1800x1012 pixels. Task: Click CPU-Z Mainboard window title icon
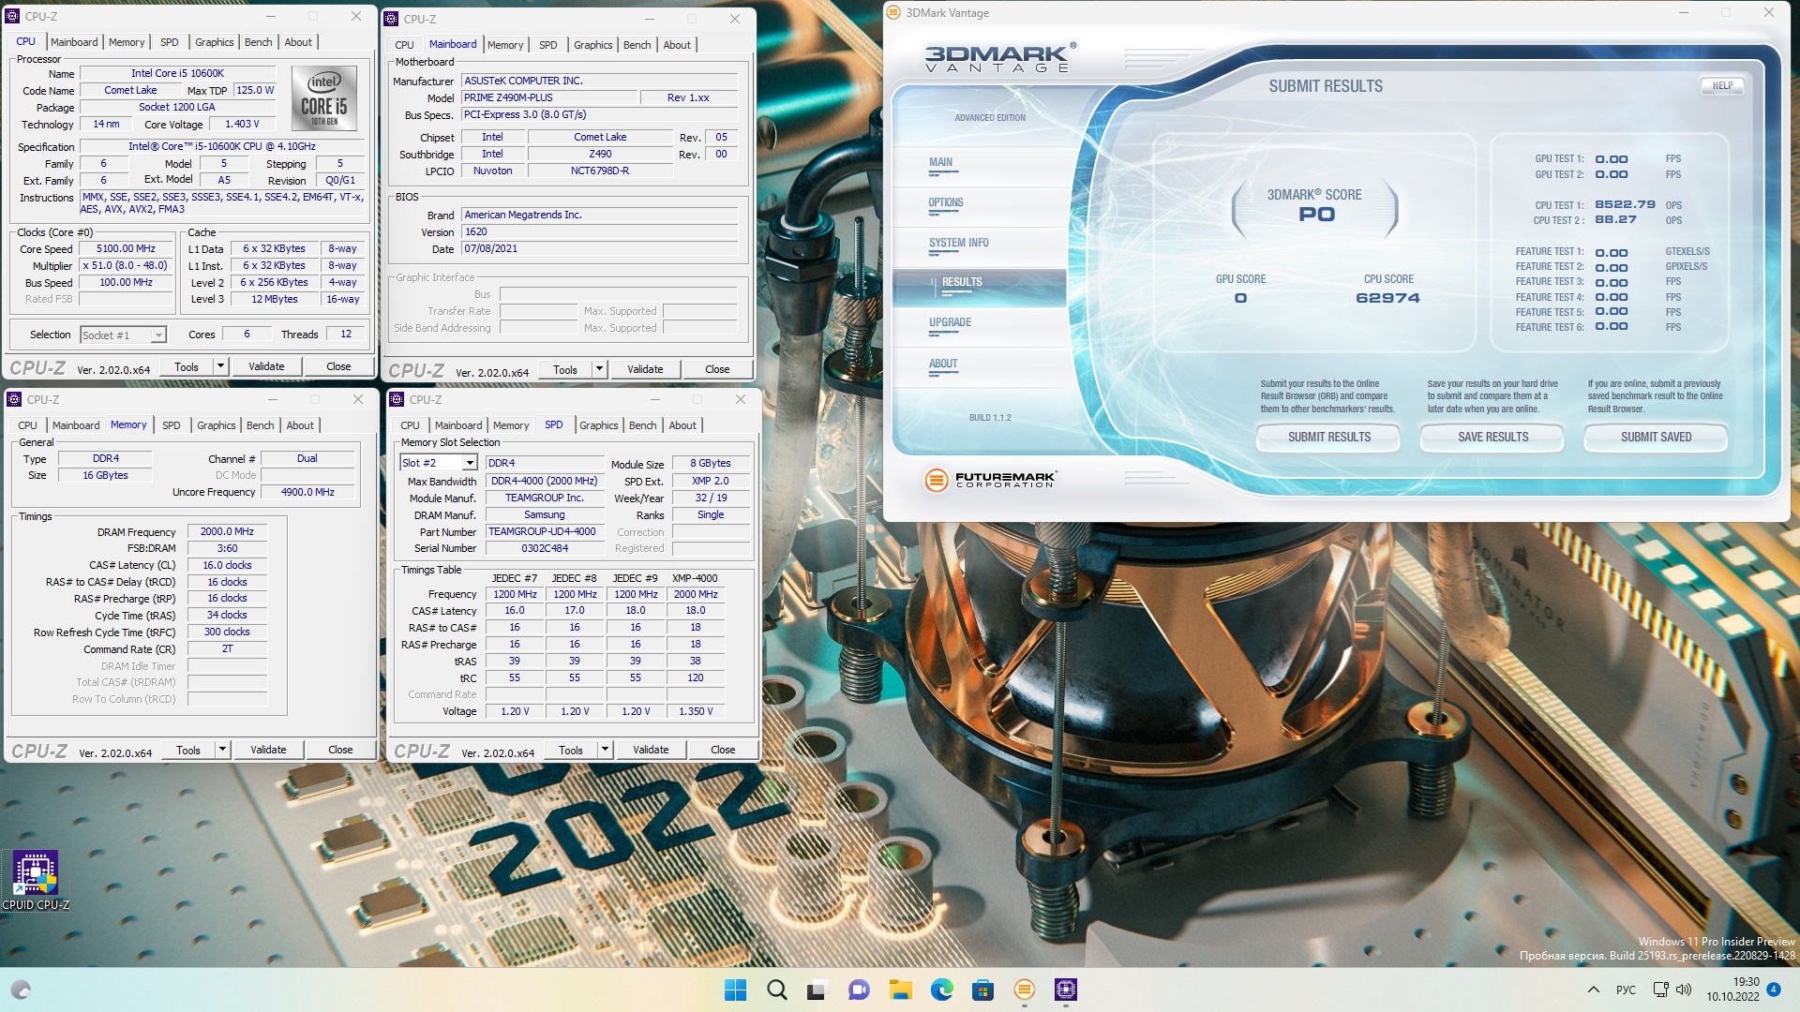pyautogui.click(x=393, y=19)
